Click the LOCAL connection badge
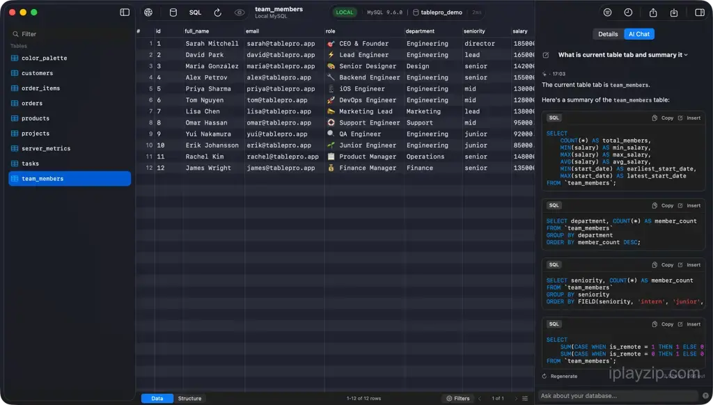The height and width of the screenshot is (405, 713). 344,13
